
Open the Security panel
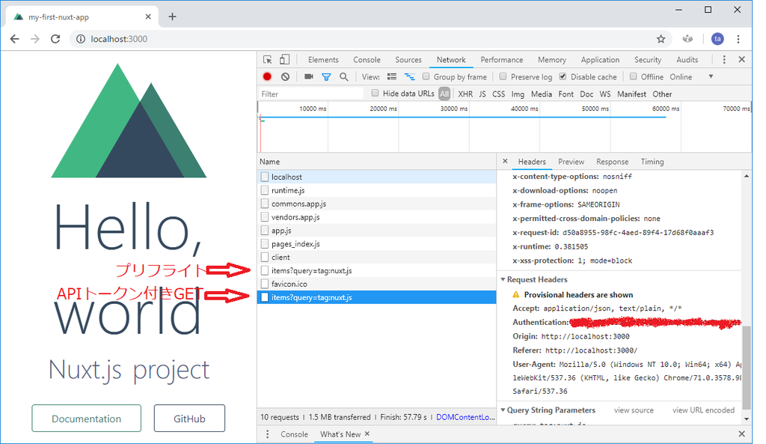tap(647, 60)
